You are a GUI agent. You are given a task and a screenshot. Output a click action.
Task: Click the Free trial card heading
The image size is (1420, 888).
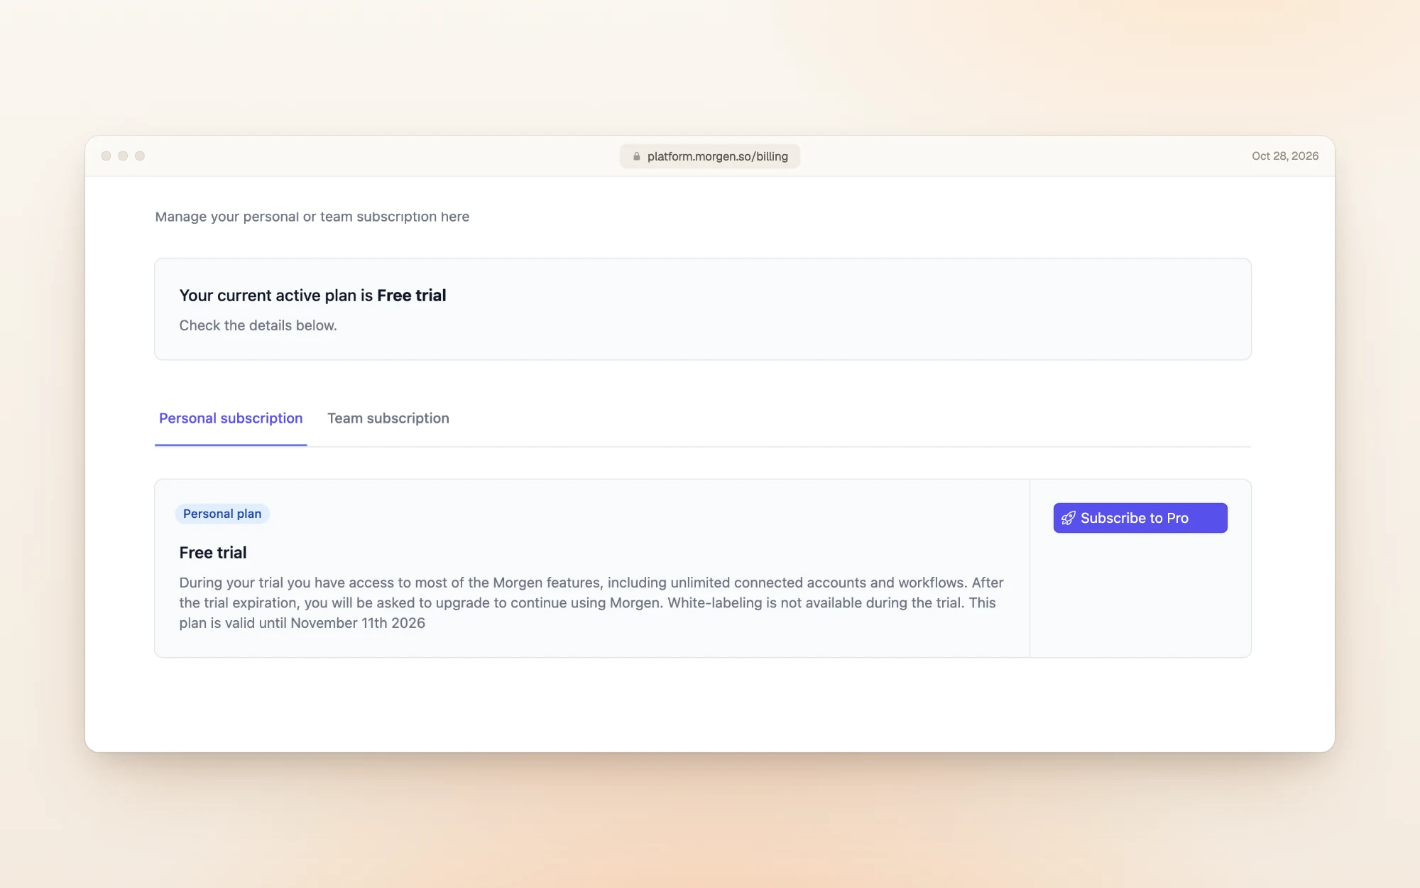click(x=213, y=553)
